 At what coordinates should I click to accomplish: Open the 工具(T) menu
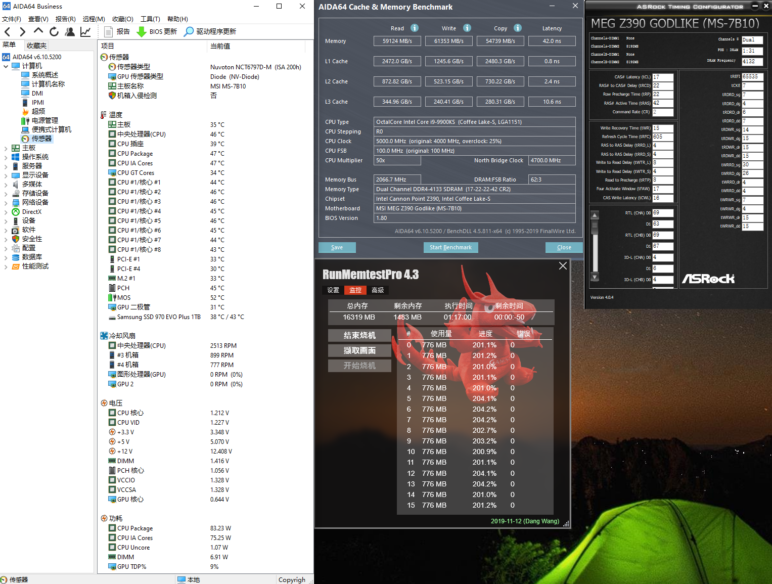pos(150,19)
